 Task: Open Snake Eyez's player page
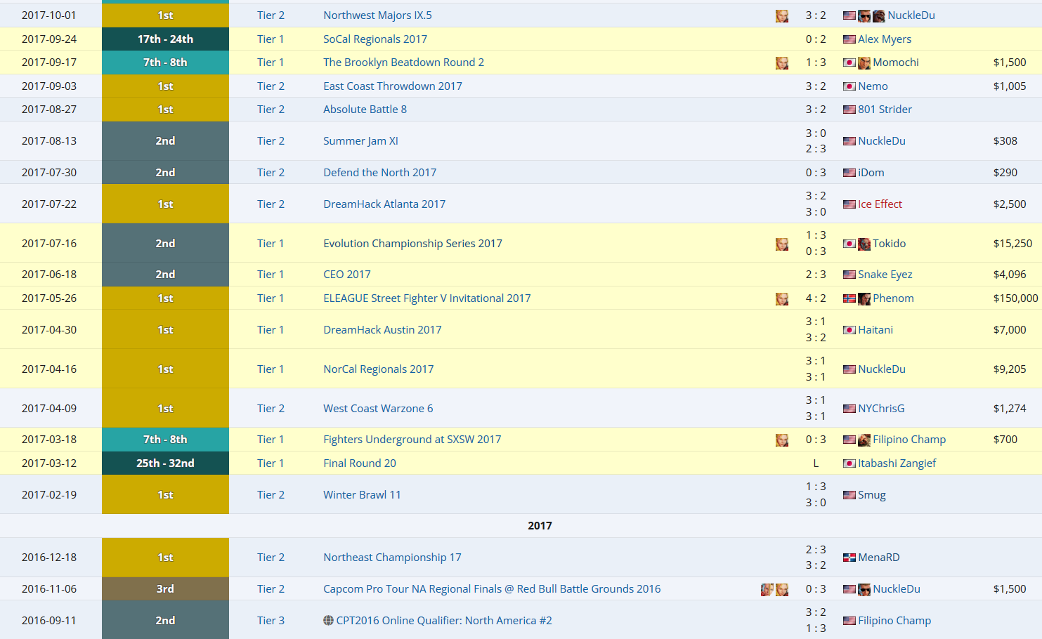885,275
